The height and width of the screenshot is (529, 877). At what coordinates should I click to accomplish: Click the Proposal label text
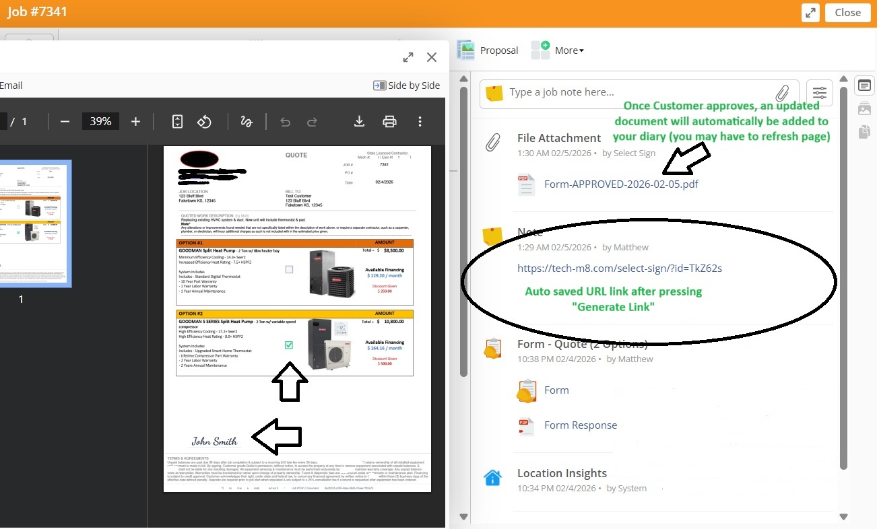point(499,50)
